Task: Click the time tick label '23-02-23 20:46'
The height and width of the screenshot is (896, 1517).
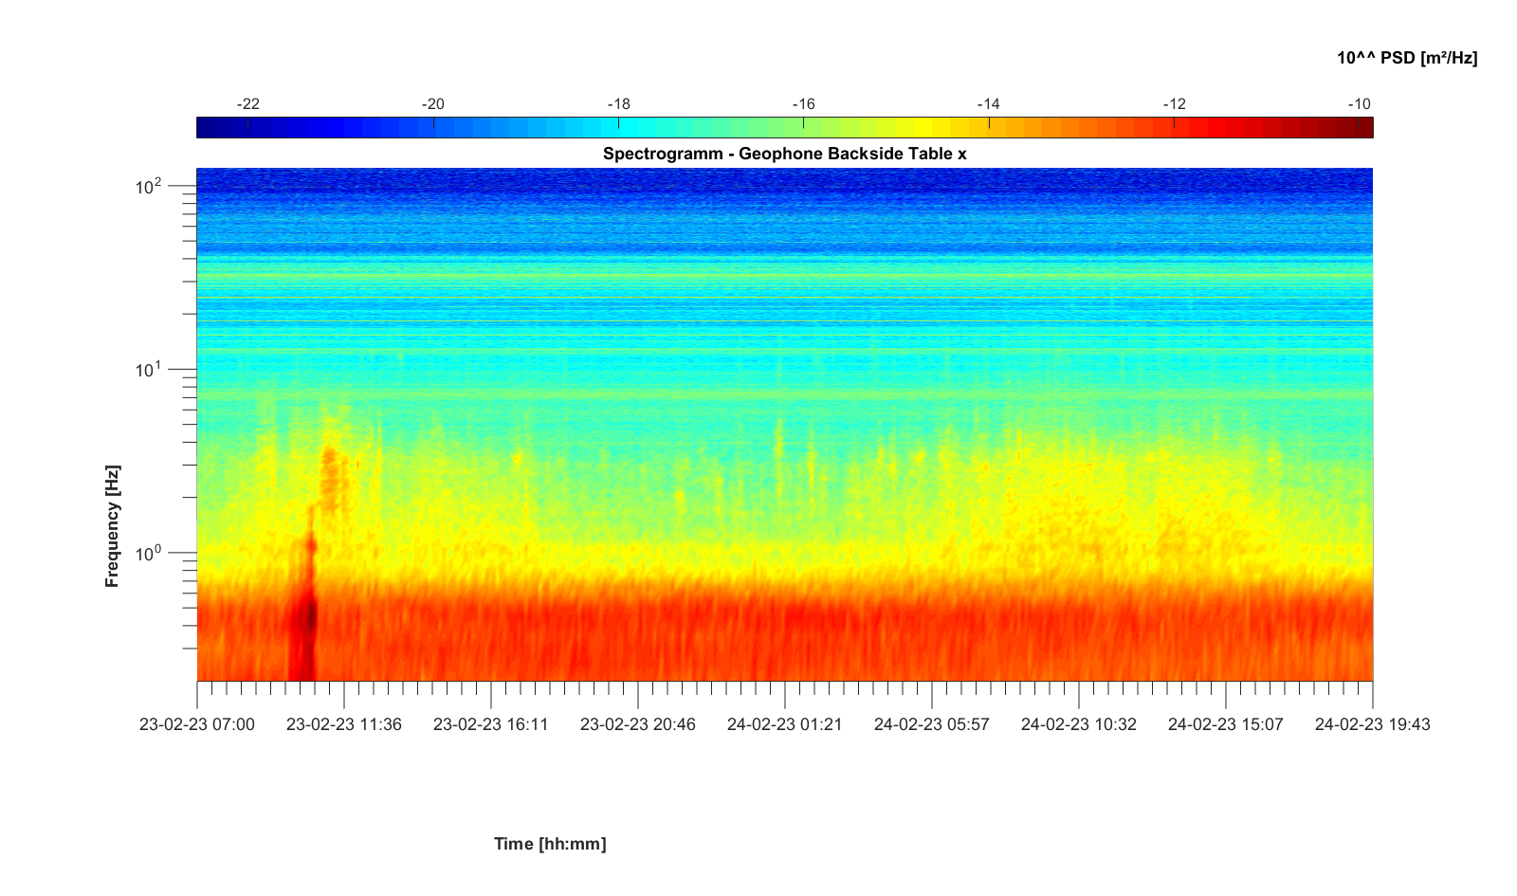Action: [638, 724]
